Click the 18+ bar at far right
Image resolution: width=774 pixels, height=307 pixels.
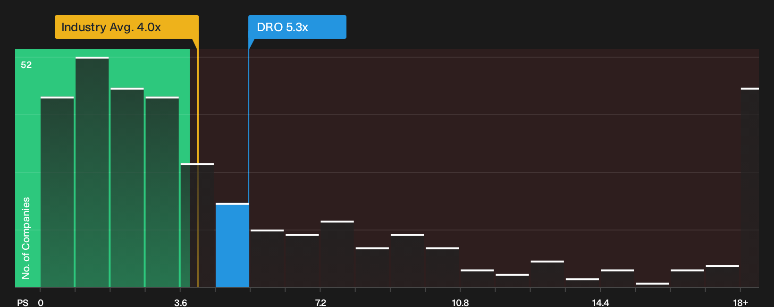(x=750, y=188)
